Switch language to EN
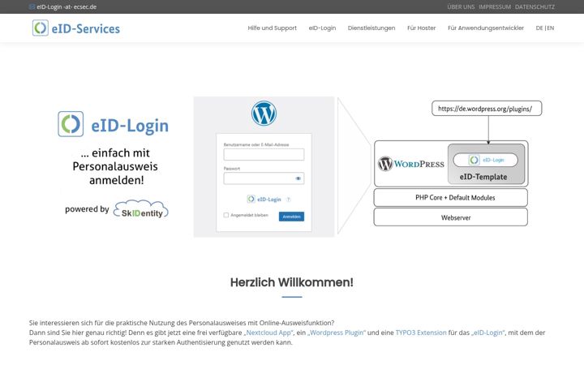Image resolution: width=584 pixels, height=365 pixels. point(551,28)
